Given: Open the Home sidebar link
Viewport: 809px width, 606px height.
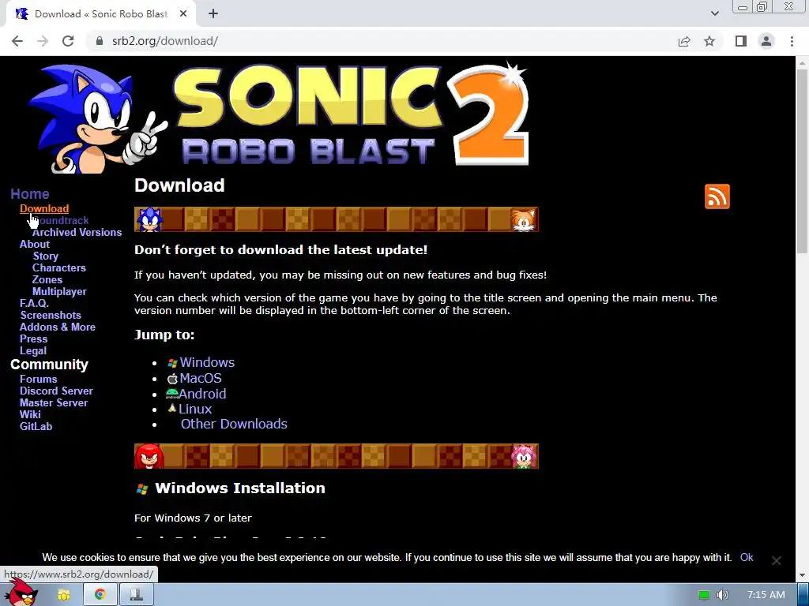Looking at the screenshot, I should pyautogui.click(x=30, y=194).
